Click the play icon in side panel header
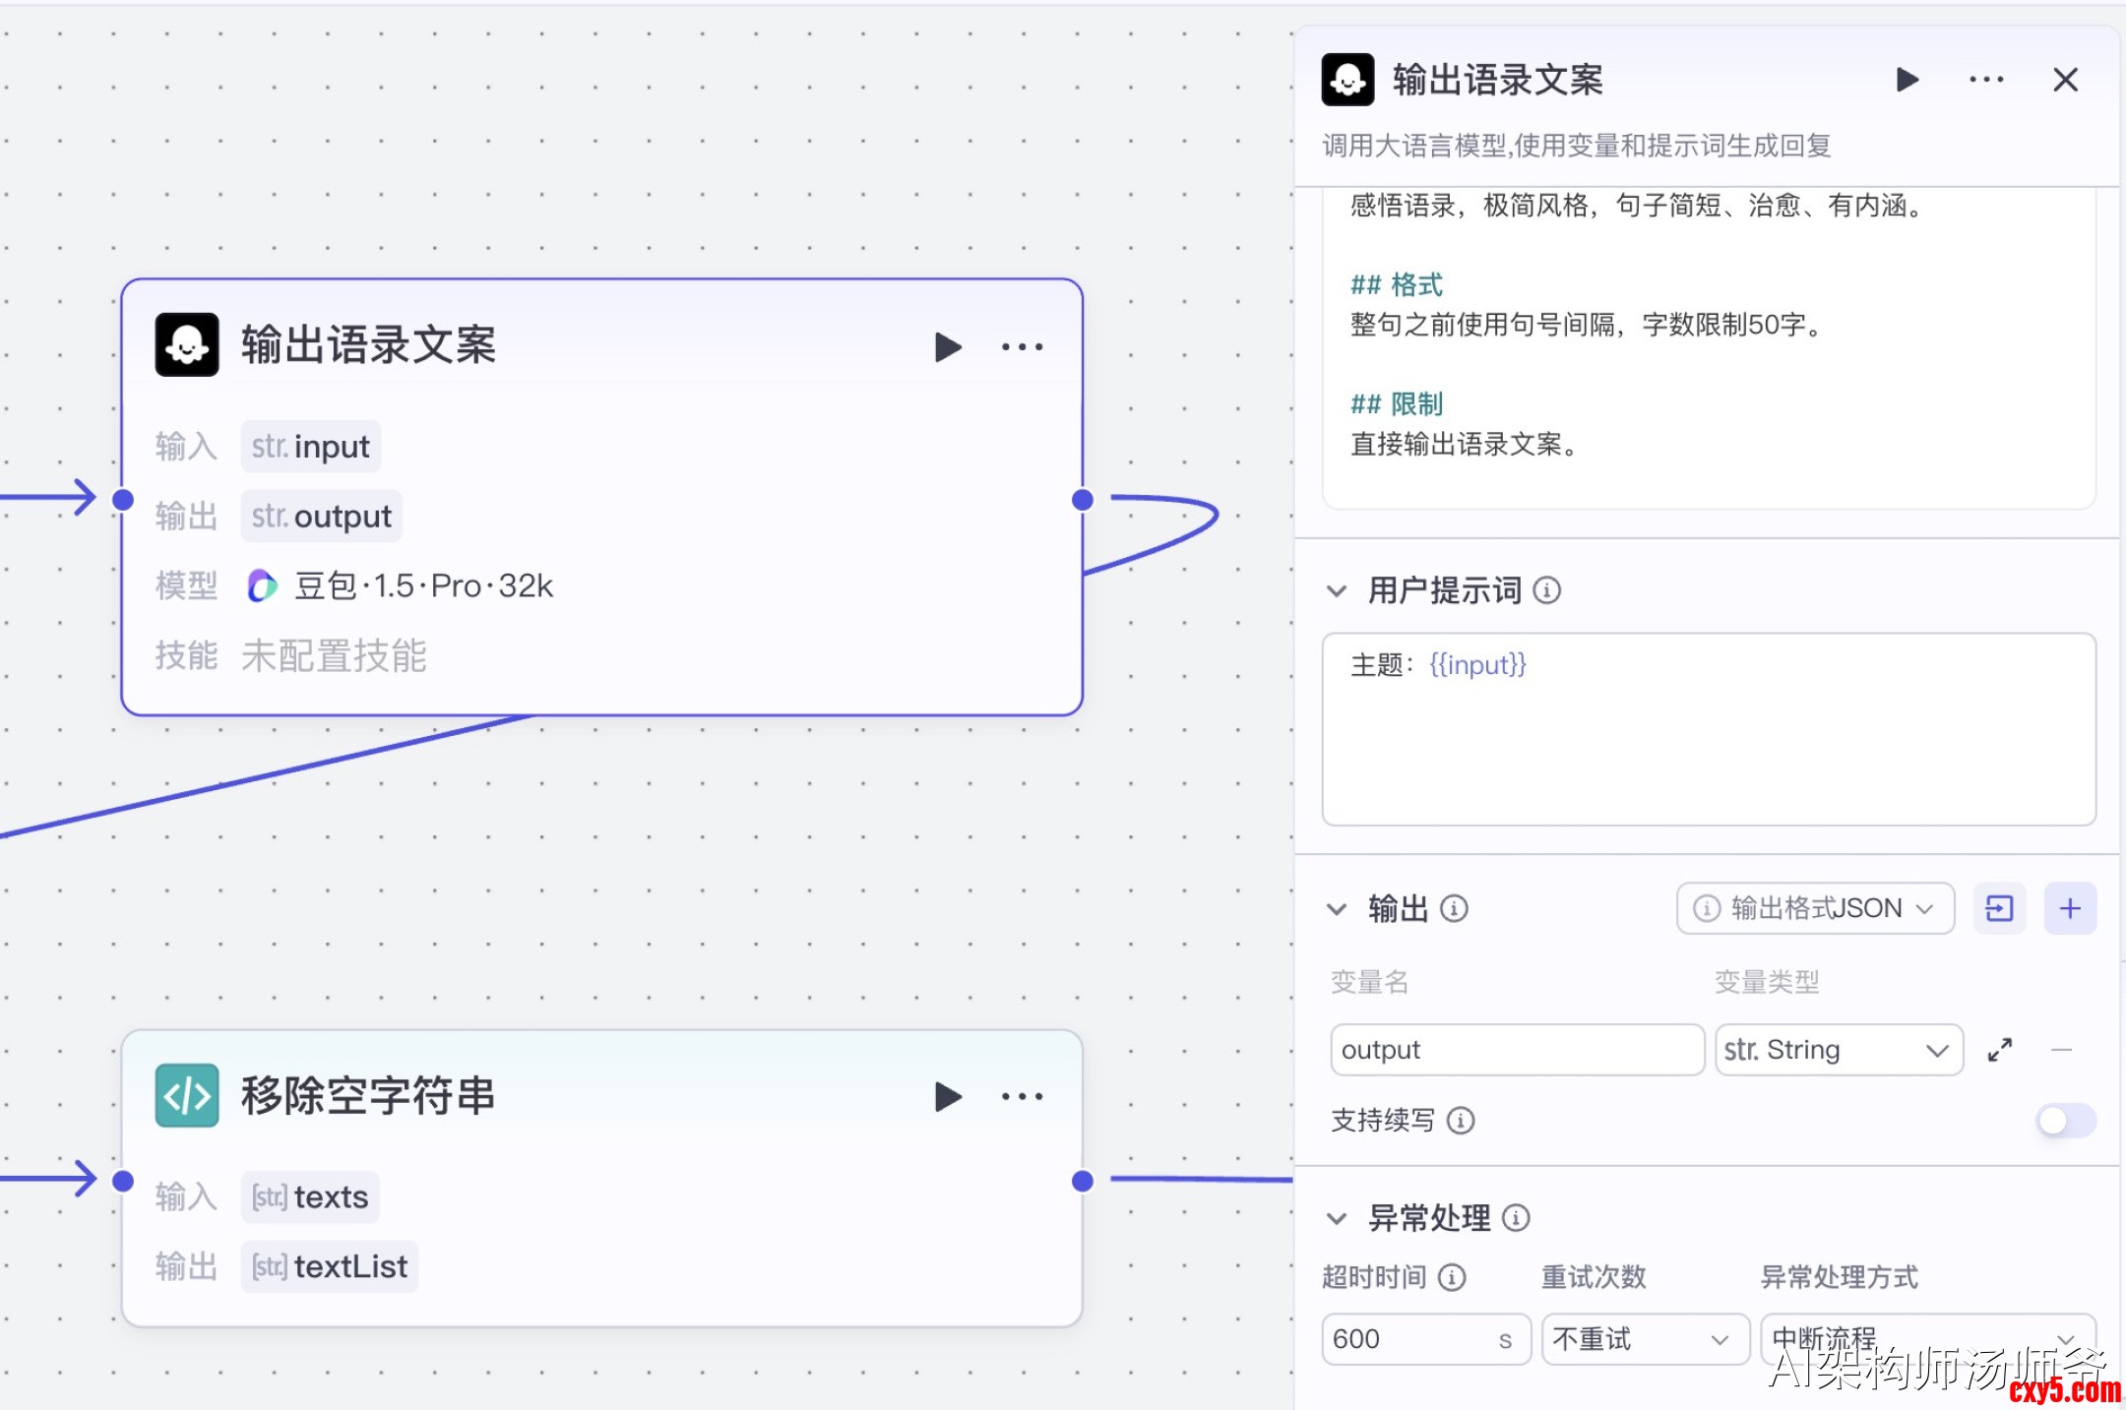2126x1410 pixels. 1907,80
